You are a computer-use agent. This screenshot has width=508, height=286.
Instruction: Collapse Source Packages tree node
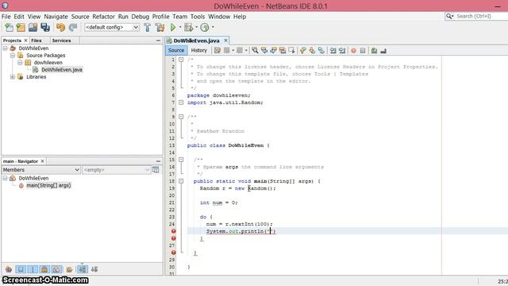[x=13, y=56]
